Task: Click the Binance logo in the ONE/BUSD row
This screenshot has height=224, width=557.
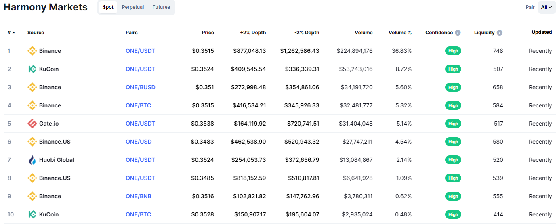Action: (32, 87)
